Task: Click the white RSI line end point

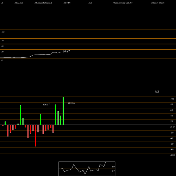Action: point(60,52)
